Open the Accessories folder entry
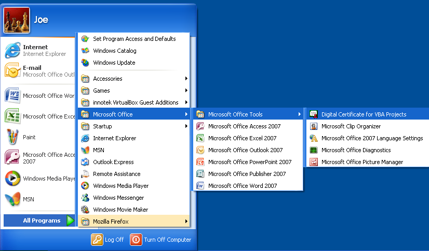The width and height of the screenshot is (429, 251). click(x=134, y=79)
